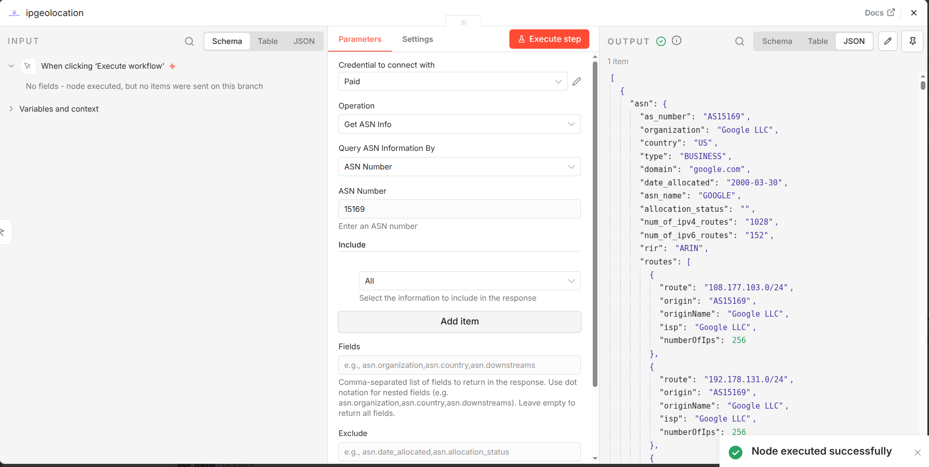The width and height of the screenshot is (929, 467).
Task: Open the 'Query ASN Information By' dropdown
Action: pos(459,167)
